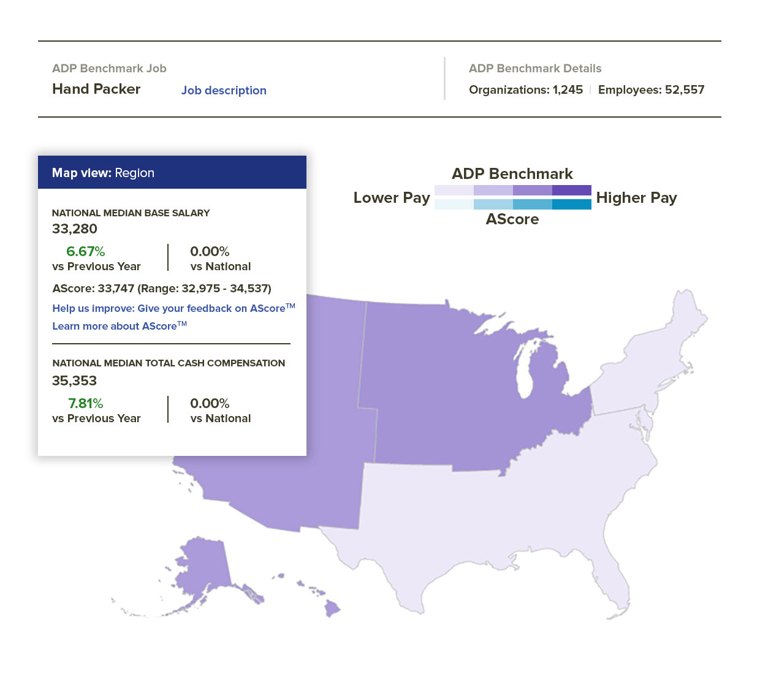This screenshot has height=674, width=760.
Task: Click the darkest blue AScore swatch
Action: [571, 204]
